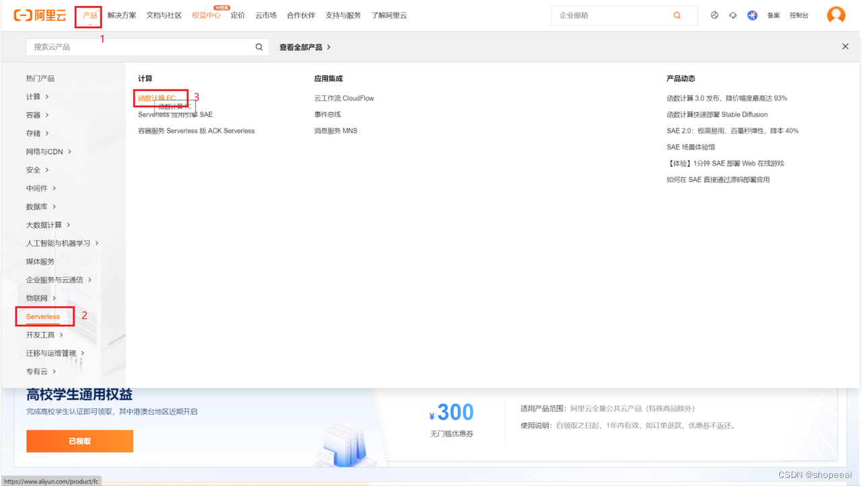Open 了解阿里云 in top navigation
This screenshot has width=862, height=486.
tap(389, 15)
